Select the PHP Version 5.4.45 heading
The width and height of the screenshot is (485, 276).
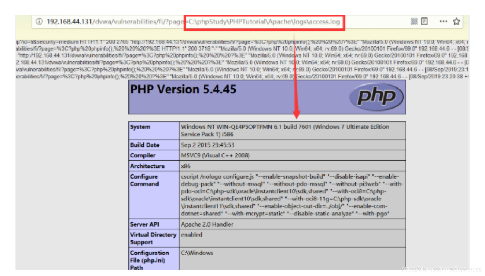(183, 90)
